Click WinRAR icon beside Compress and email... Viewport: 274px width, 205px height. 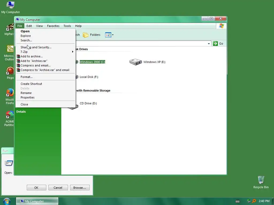[x=18, y=65]
